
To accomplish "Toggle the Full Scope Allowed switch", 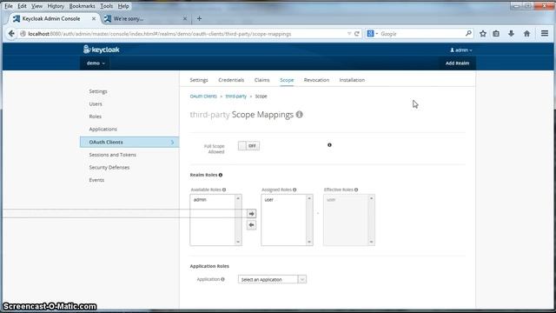I will 248,146.
